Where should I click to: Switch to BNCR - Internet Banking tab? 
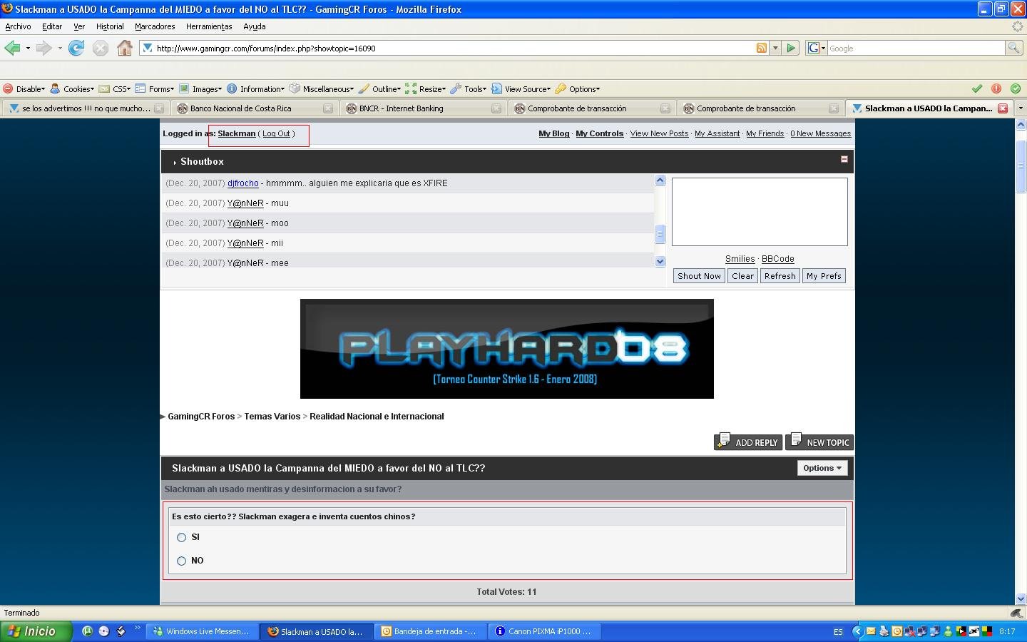[x=424, y=108]
